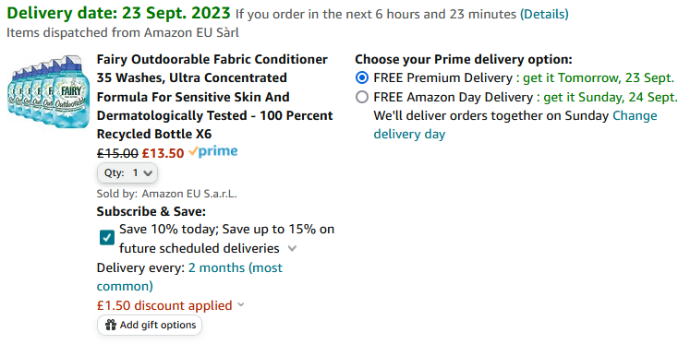Viewport: 690px width, 344px height.
Task: Click Change delivery day link
Action: (x=515, y=125)
